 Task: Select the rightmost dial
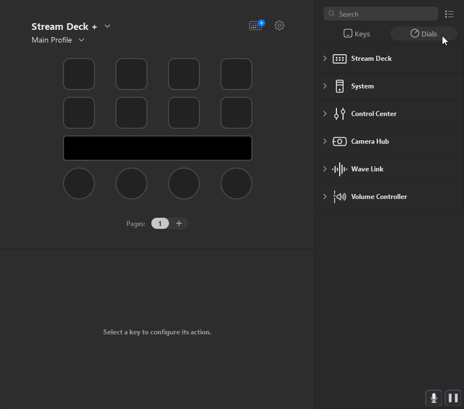236,183
